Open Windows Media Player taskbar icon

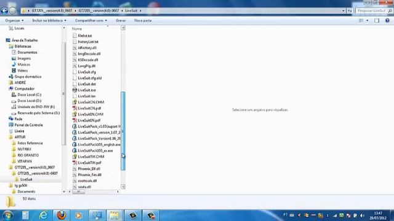click(79, 215)
